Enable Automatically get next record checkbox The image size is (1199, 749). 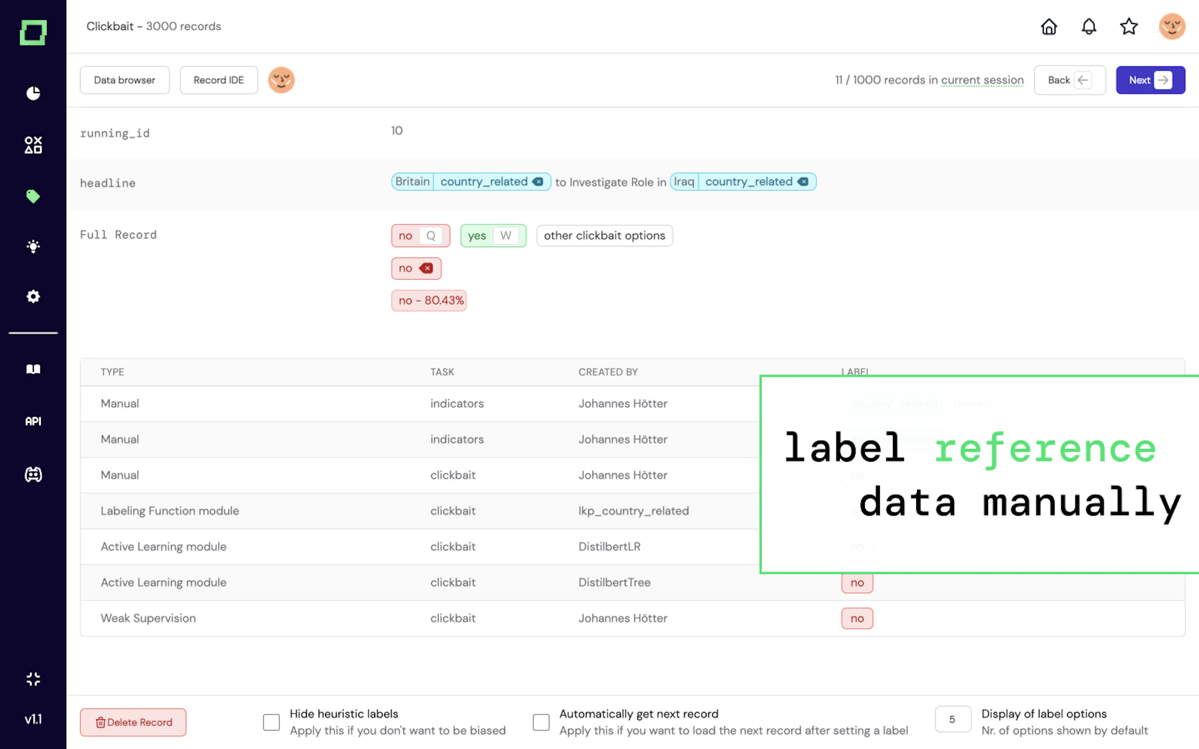[541, 722]
